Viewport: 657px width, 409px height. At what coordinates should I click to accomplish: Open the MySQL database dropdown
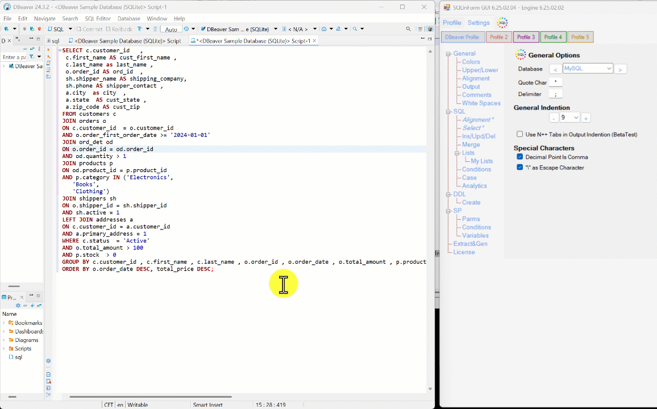pyautogui.click(x=588, y=69)
